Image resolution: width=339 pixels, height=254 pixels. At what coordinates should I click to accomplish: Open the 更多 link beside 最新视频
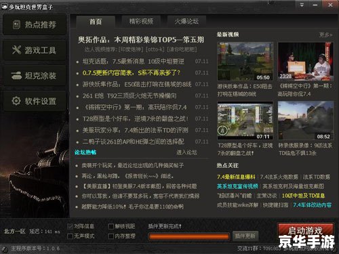(325, 35)
